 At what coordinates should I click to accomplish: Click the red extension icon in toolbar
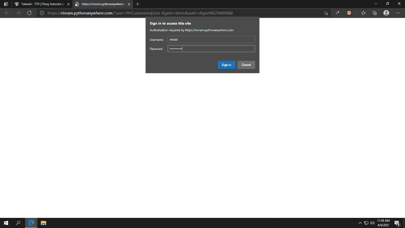(349, 13)
